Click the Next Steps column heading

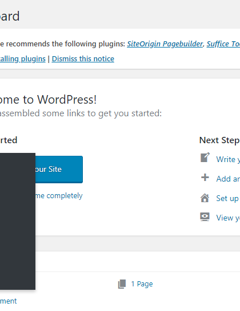click(219, 140)
